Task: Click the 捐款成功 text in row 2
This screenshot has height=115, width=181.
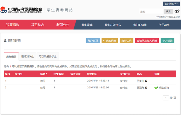Action: [x=164, y=88]
